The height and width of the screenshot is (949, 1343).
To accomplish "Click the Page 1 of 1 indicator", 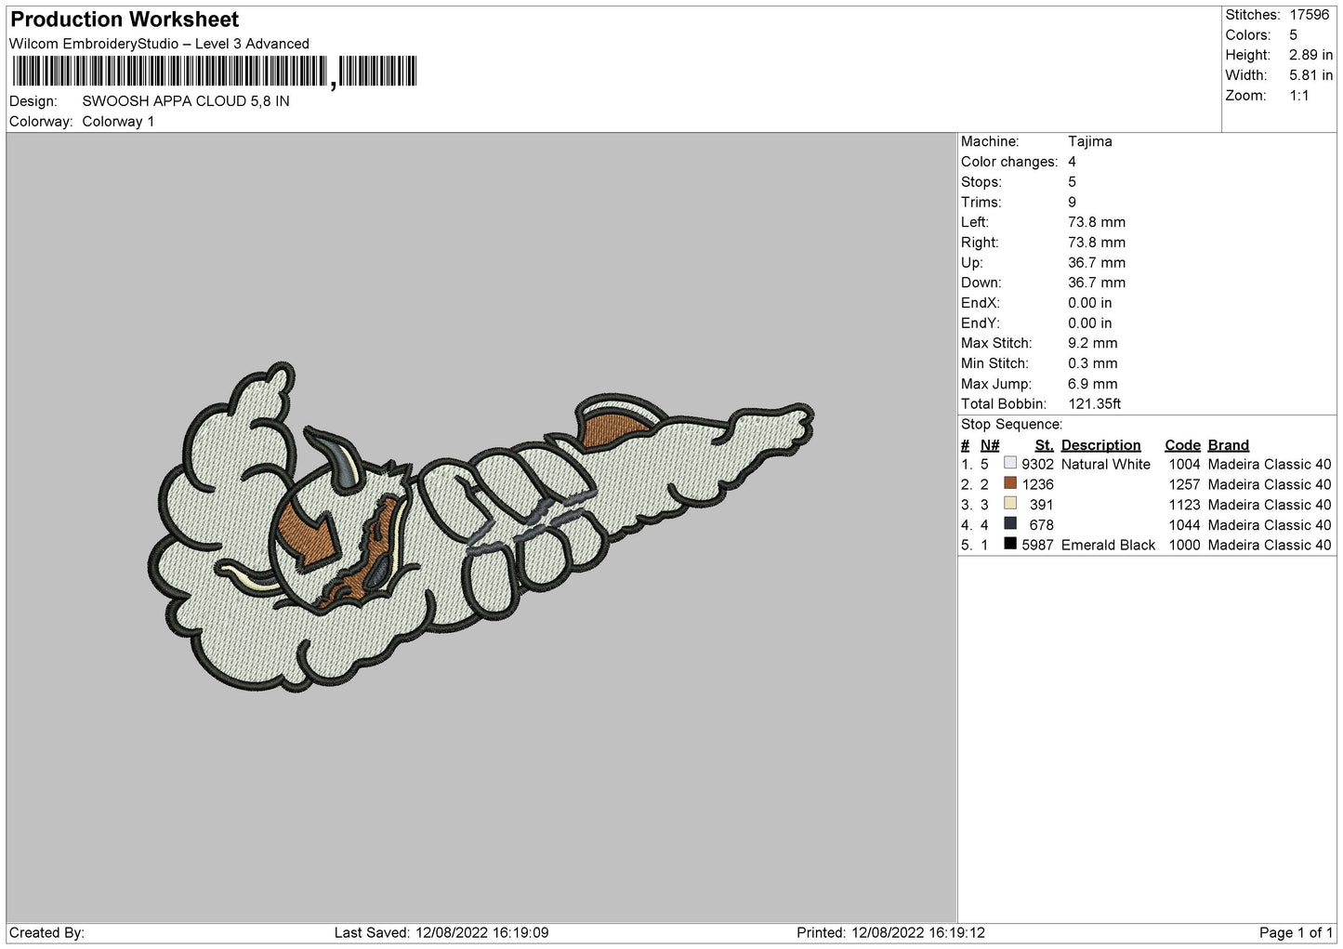I will click(x=1295, y=932).
